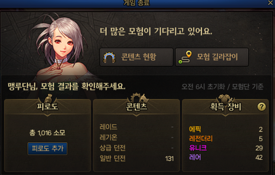
Task: Click the 레기온 content row
Action: click(x=136, y=137)
